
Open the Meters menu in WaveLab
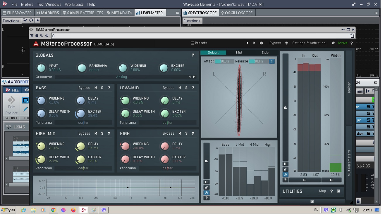tap(27, 4)
